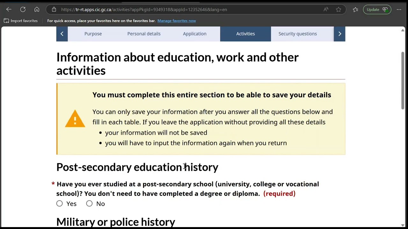Click the 'Information about education, work' page title

click(178, 64)
